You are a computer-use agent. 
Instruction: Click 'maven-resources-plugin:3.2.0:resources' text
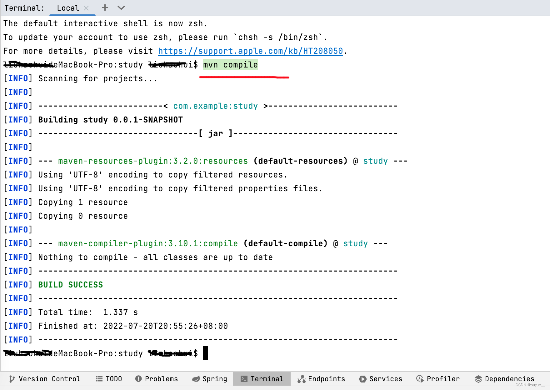click(153, 161)
